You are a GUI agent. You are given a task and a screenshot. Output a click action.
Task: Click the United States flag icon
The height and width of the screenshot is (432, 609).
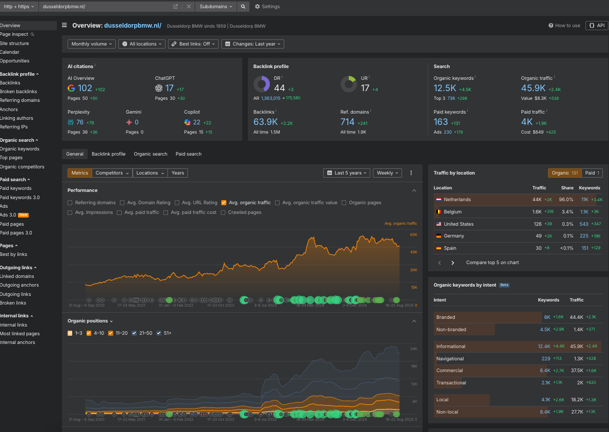pos(438,224)
